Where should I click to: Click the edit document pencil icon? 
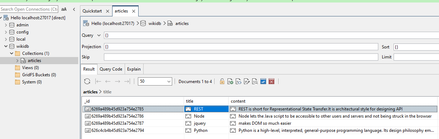click(247, 82)
